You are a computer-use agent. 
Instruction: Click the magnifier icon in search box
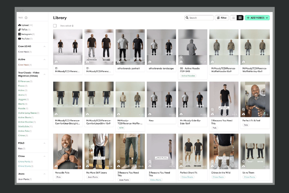(187, 18)
